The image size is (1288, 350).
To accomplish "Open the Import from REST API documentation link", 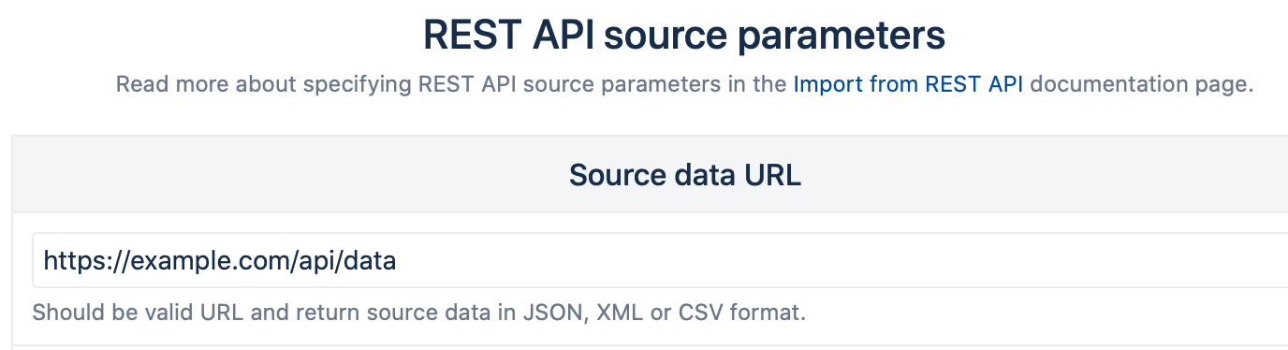I will click(x=908, y=85).
